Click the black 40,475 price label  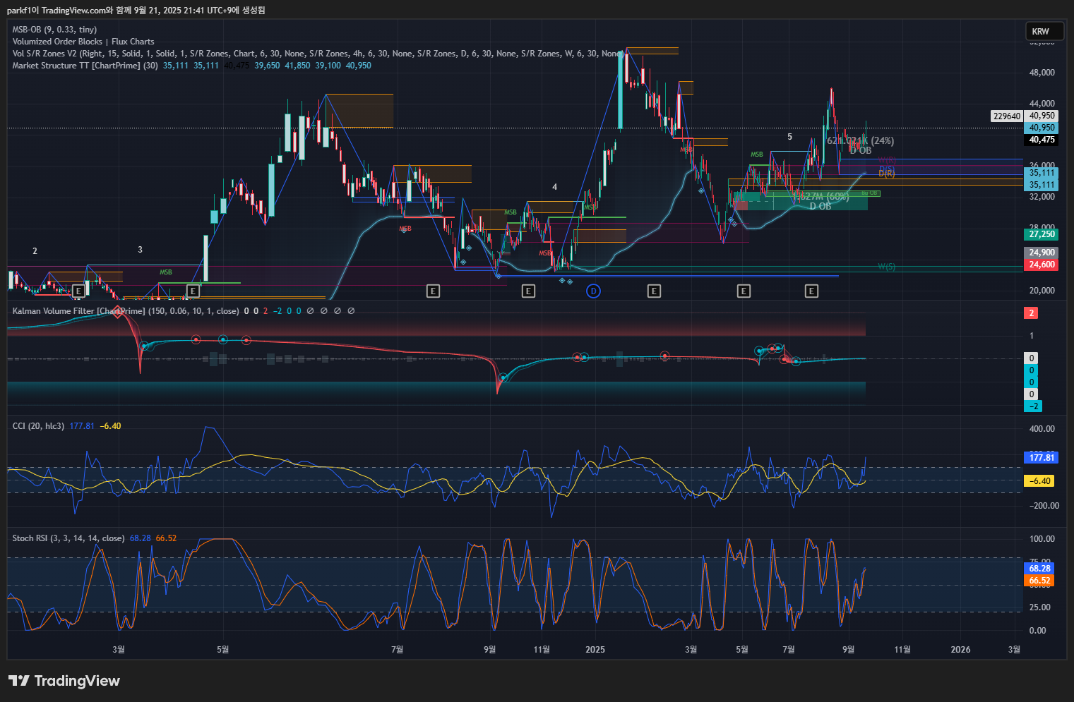click(x=1042, y=140)
